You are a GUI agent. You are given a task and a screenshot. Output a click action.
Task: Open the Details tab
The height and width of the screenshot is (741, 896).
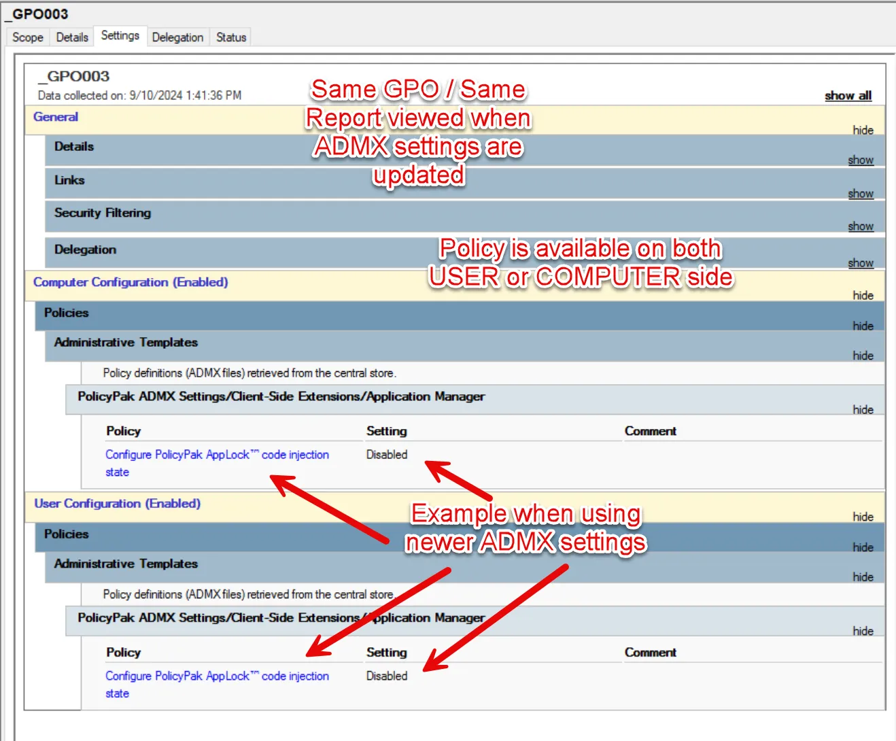72,37
